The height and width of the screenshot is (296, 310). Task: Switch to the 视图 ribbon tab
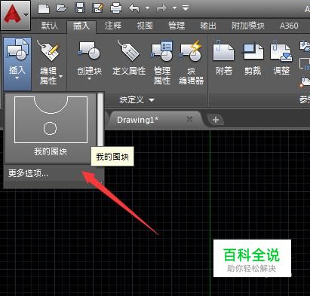click(x=145, y=26)
